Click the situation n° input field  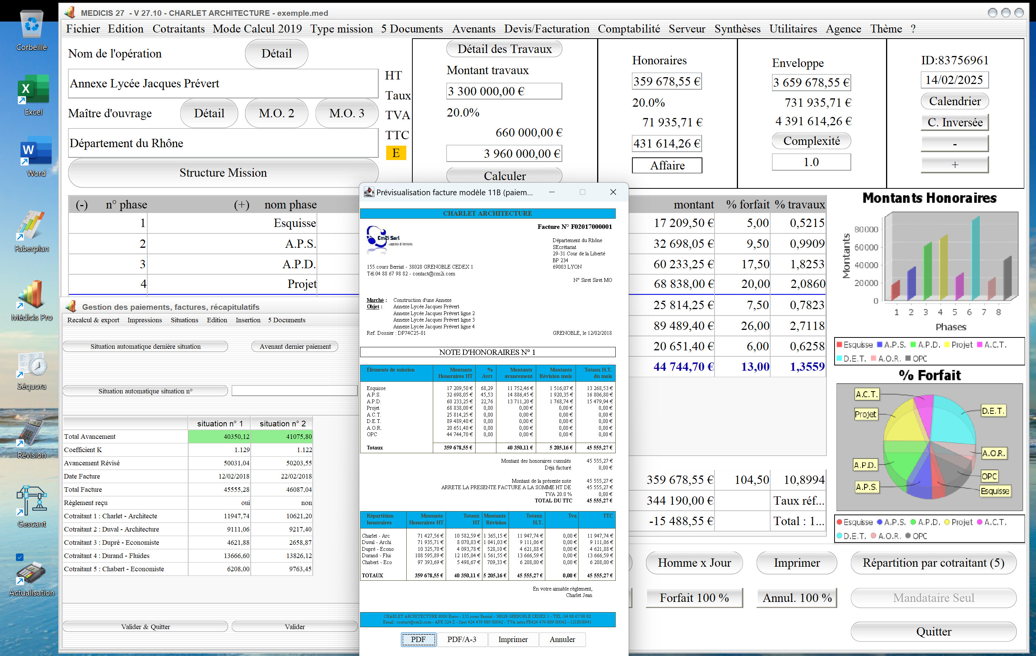tap(294, 391)
